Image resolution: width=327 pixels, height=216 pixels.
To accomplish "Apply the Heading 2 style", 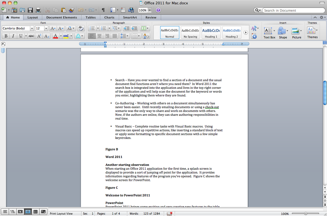I will pos(232,32).
